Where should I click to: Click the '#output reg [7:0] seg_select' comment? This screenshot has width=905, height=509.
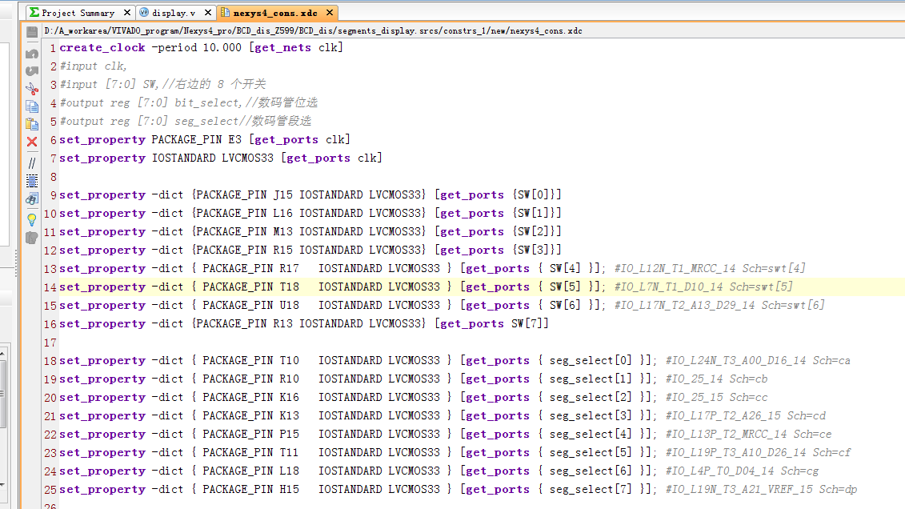(x=186, y=121)
